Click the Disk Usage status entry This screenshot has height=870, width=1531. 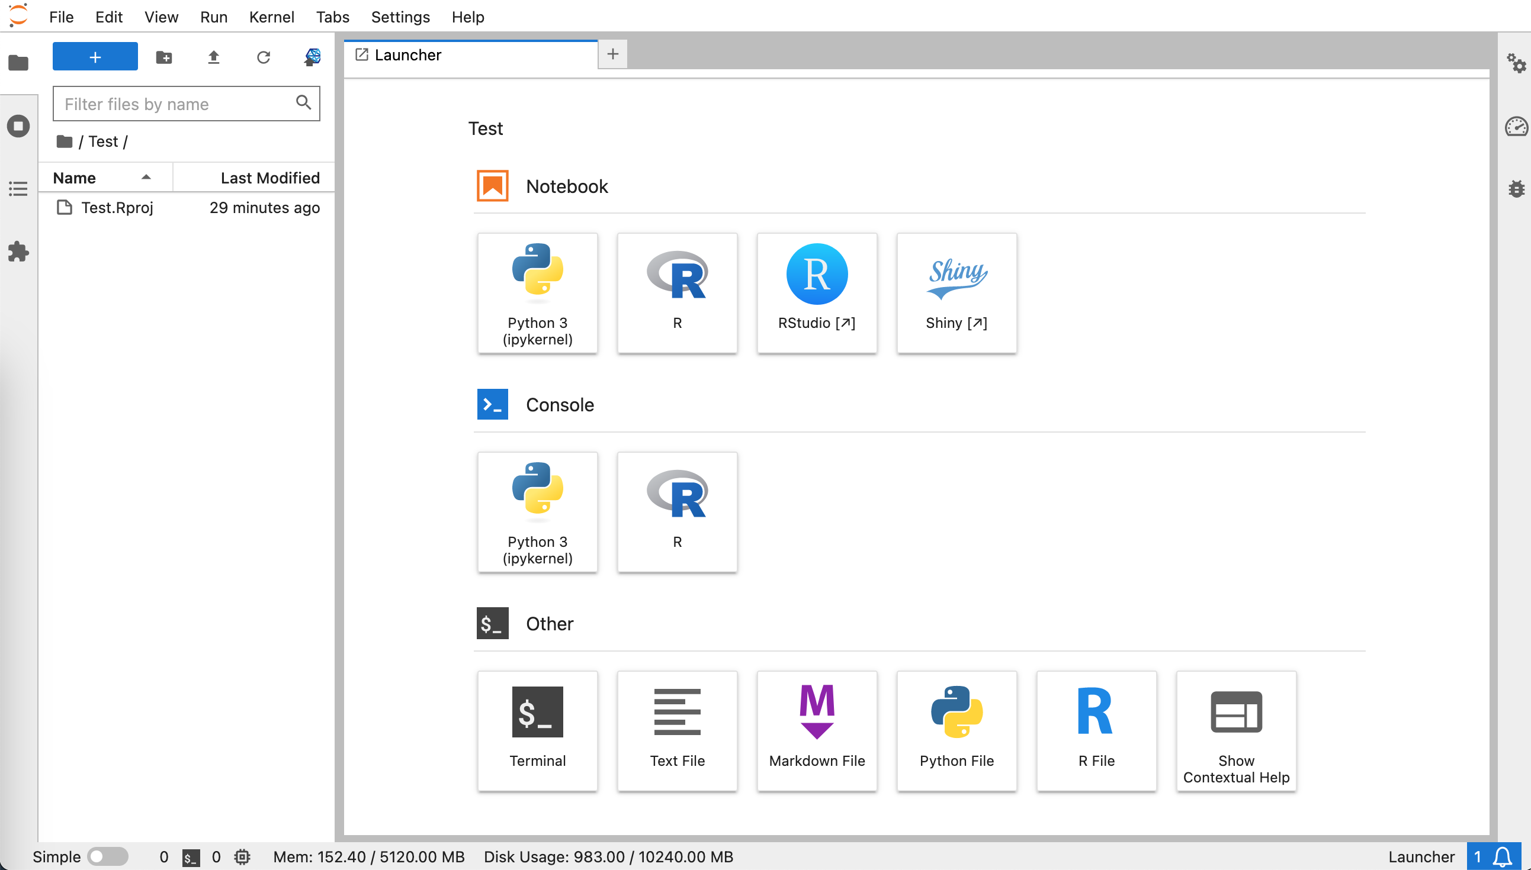609,857
